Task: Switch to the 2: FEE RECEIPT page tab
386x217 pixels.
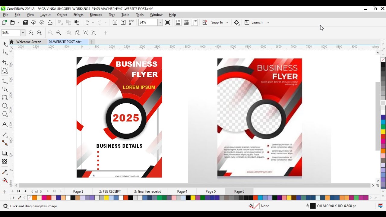Action: coord(110,191)
